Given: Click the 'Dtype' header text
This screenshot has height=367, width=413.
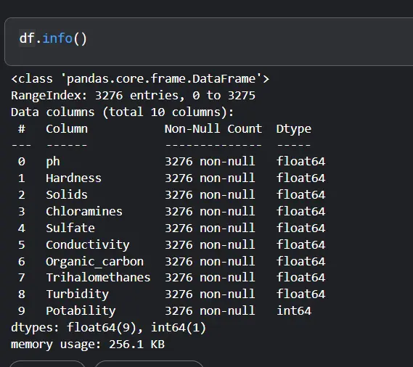Looking at the screenshot, I should (294, 129).
